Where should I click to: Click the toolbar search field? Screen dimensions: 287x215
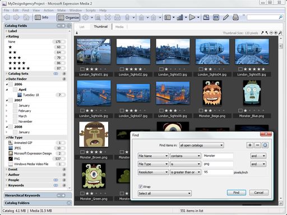tap(262, 17)
